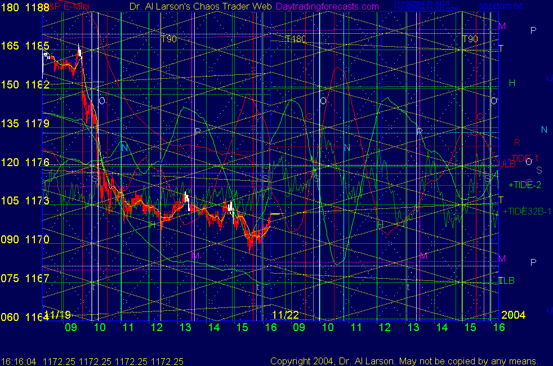Click the red ULB label

coord(507,164)
